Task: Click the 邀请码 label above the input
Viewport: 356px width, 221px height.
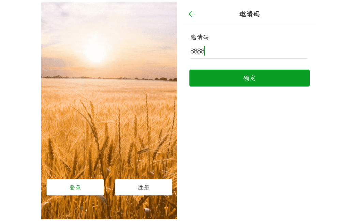Action: (x=199, y=37)
